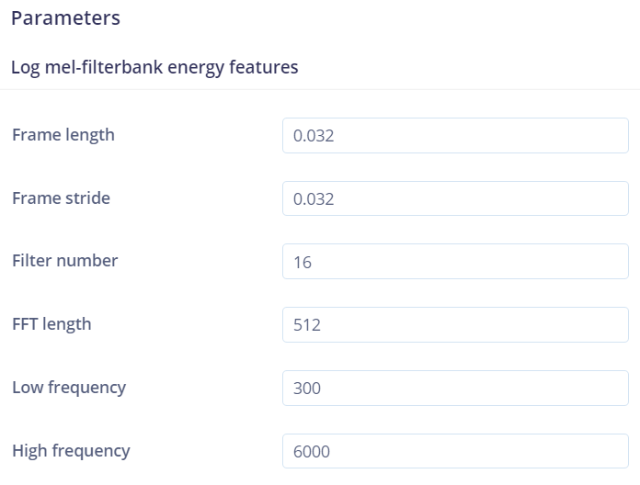Click the FFT length label
This screenshot has width=640, height=485.
(x=51, y=323)
